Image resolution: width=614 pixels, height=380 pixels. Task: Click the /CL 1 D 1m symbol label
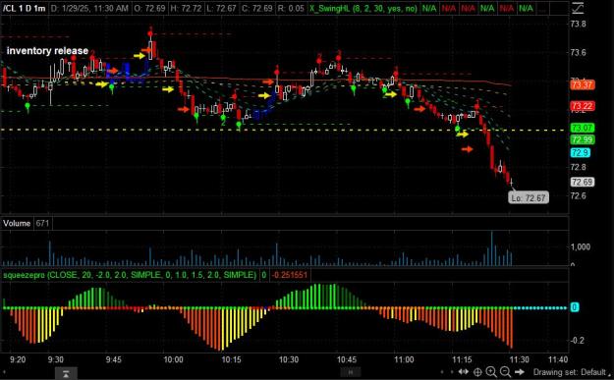[x=25, y=8]
